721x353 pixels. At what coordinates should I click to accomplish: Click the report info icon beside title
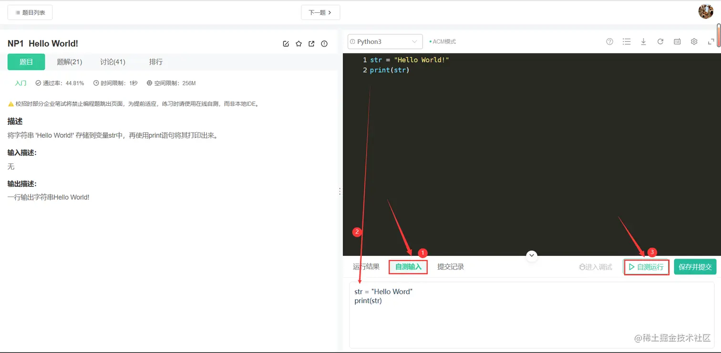tap(324, 44)
